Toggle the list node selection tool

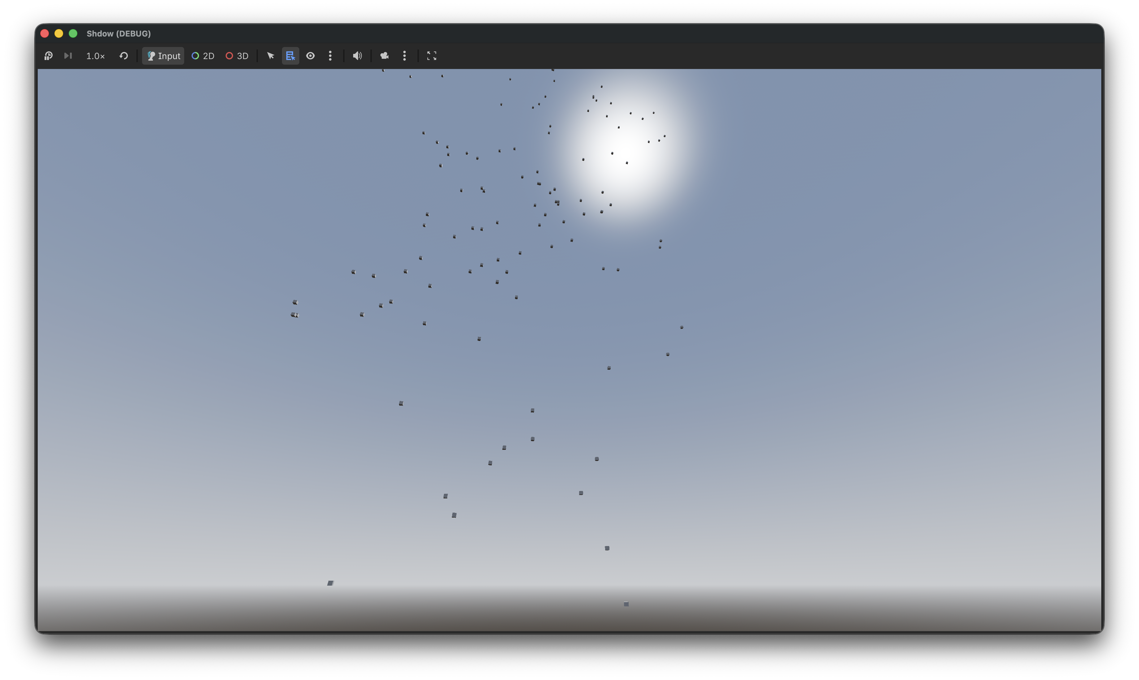(290, 56)
